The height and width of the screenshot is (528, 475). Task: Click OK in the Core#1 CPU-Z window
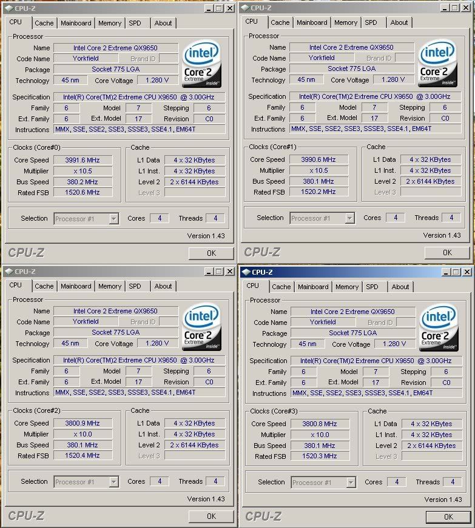tap(447, 253)
